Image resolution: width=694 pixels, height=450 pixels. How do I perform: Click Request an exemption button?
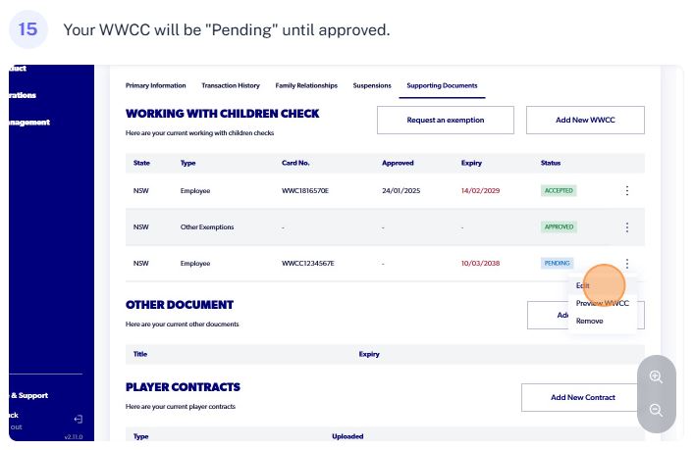(x=446, y=120)
